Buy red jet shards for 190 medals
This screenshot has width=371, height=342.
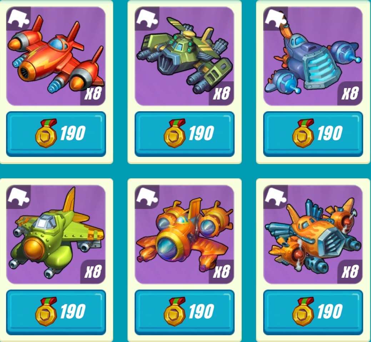point(56,134)
